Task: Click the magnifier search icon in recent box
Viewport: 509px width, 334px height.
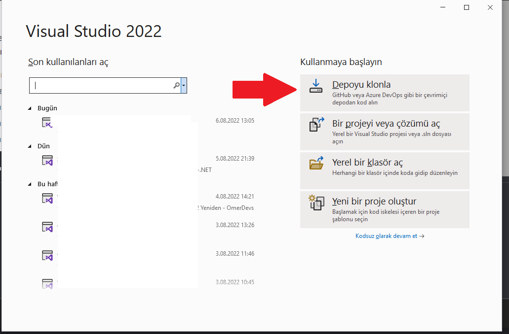Action: pos(176,86)
